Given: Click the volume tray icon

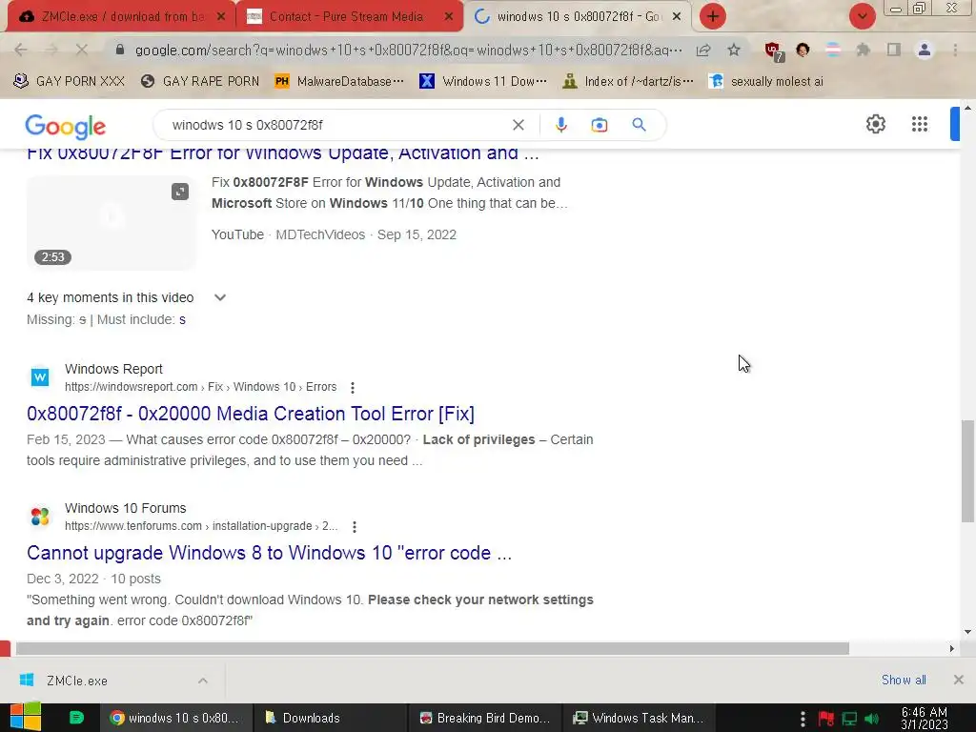Looking at the screenshot, I should point(872,719).
